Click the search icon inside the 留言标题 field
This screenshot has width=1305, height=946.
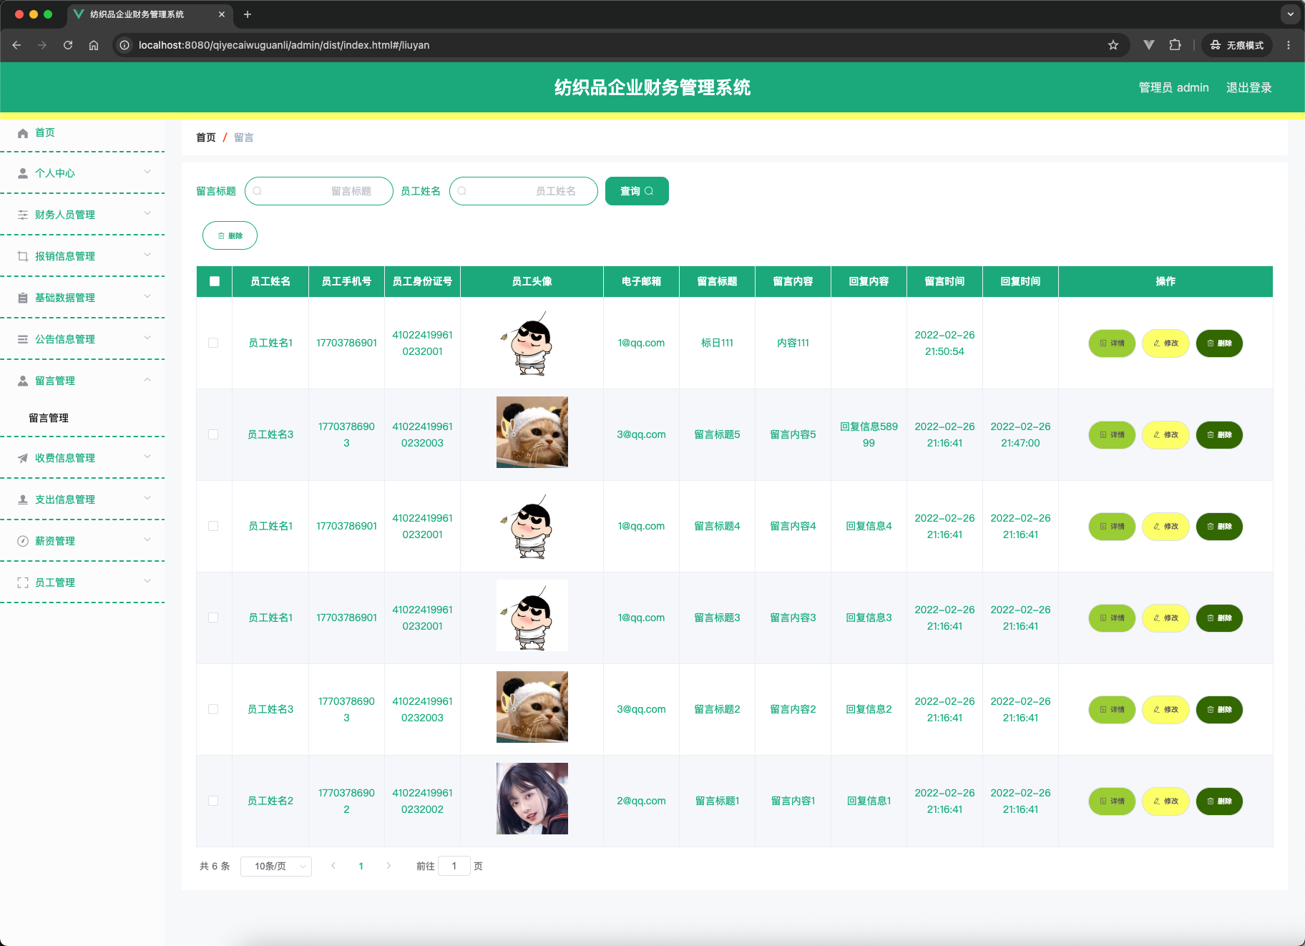click(258, 191)
